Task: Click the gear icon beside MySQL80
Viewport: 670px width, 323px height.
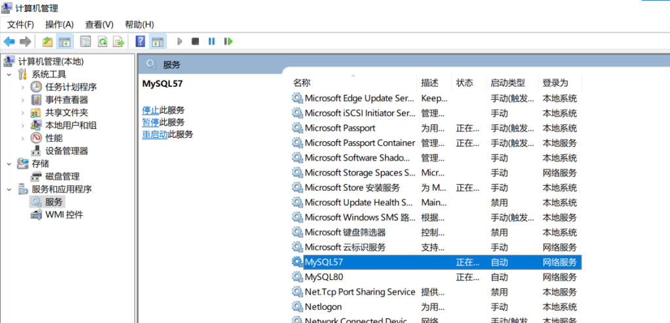Action: (x=297, y=277)
